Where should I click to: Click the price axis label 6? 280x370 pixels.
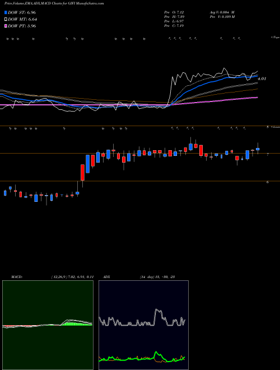[268, 182]
